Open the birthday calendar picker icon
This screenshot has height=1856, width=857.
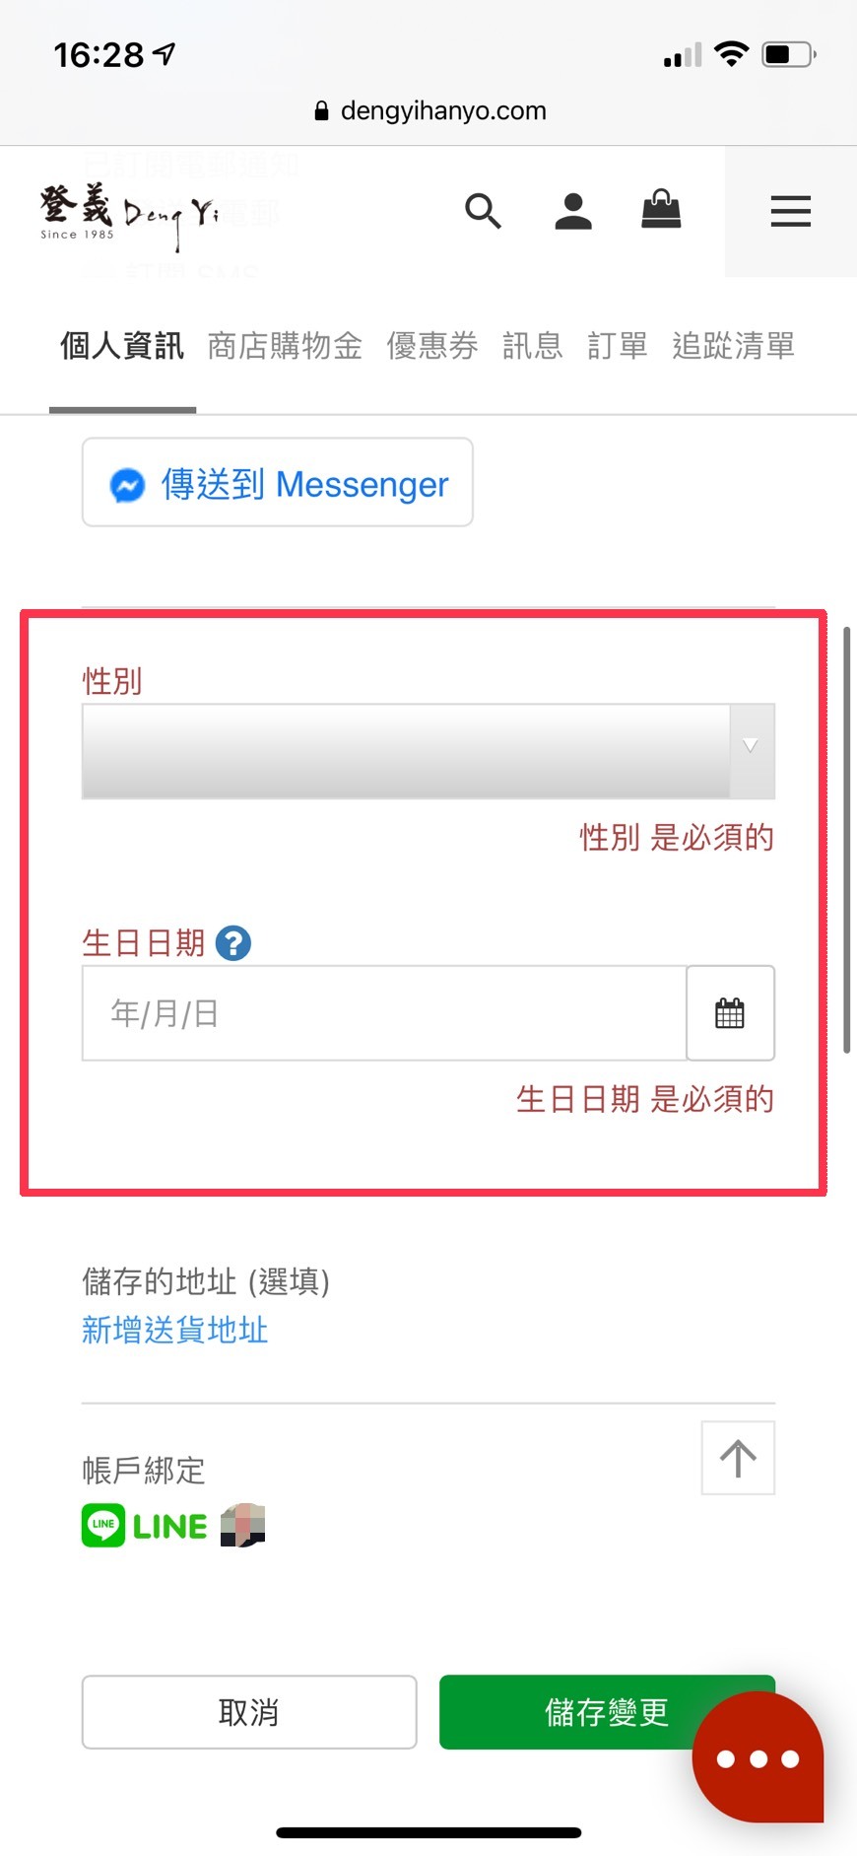pos(730,1013)
